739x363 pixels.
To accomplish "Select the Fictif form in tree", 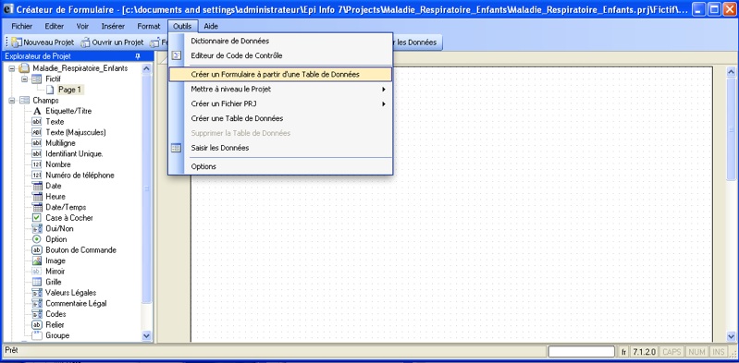I will coord(54,79).
